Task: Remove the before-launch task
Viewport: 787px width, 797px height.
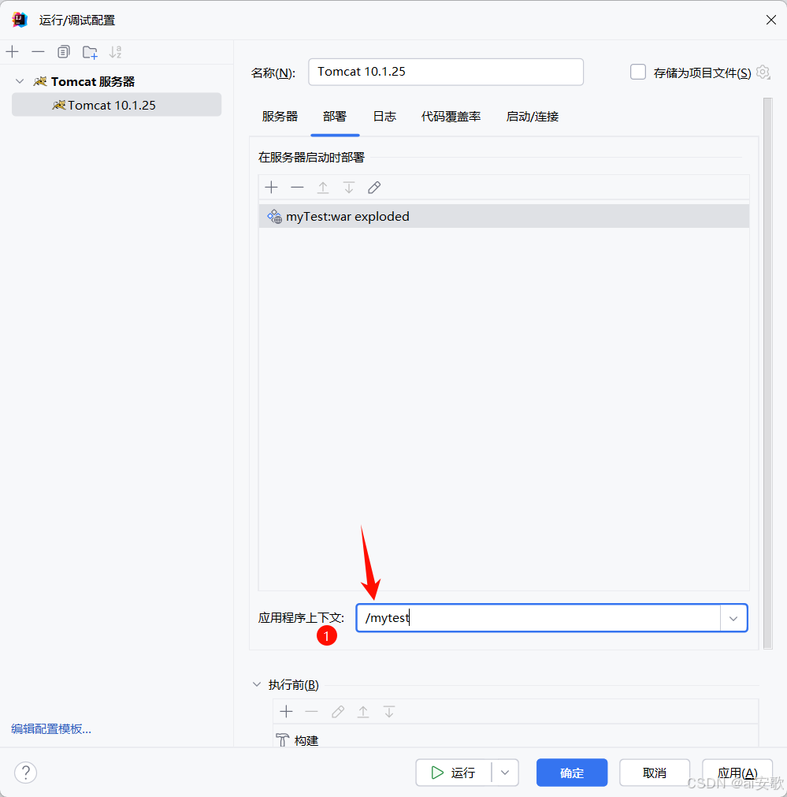Action: pyautogui.click(x=311, y=712)
